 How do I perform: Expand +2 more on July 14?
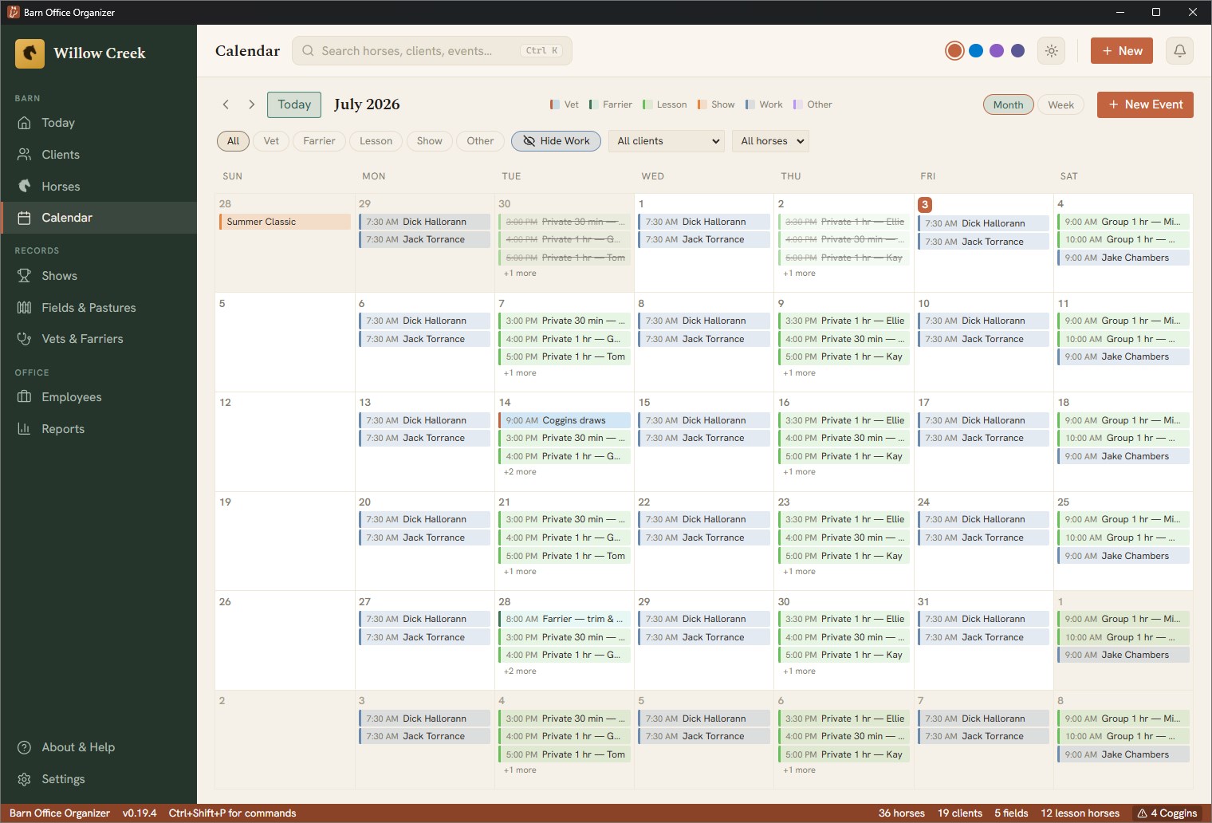[x=520, y=472]
